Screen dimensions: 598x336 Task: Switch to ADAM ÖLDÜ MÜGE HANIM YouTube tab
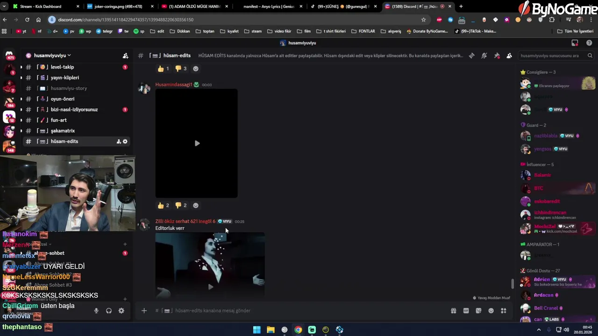[195, 7]
